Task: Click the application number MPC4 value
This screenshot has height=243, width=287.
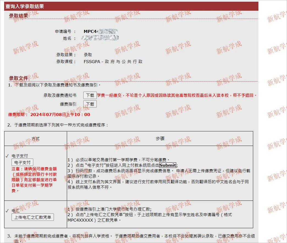Action: [x=101, y=31]
